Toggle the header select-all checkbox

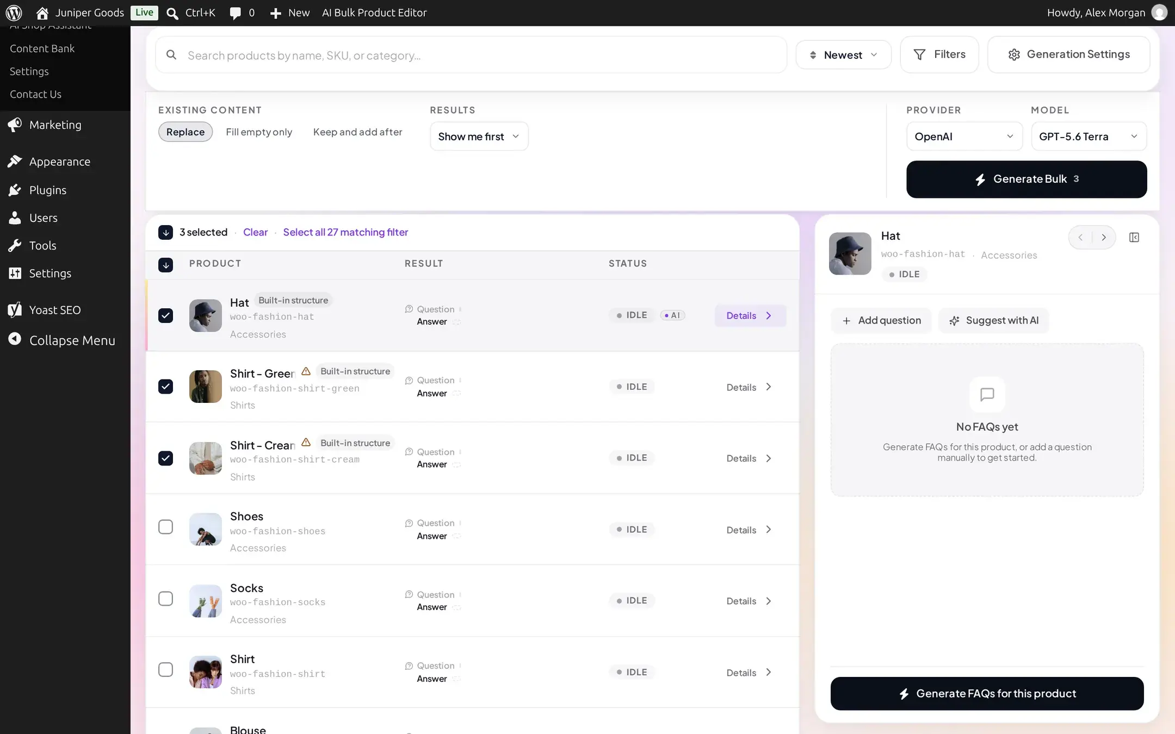point(165,265)
